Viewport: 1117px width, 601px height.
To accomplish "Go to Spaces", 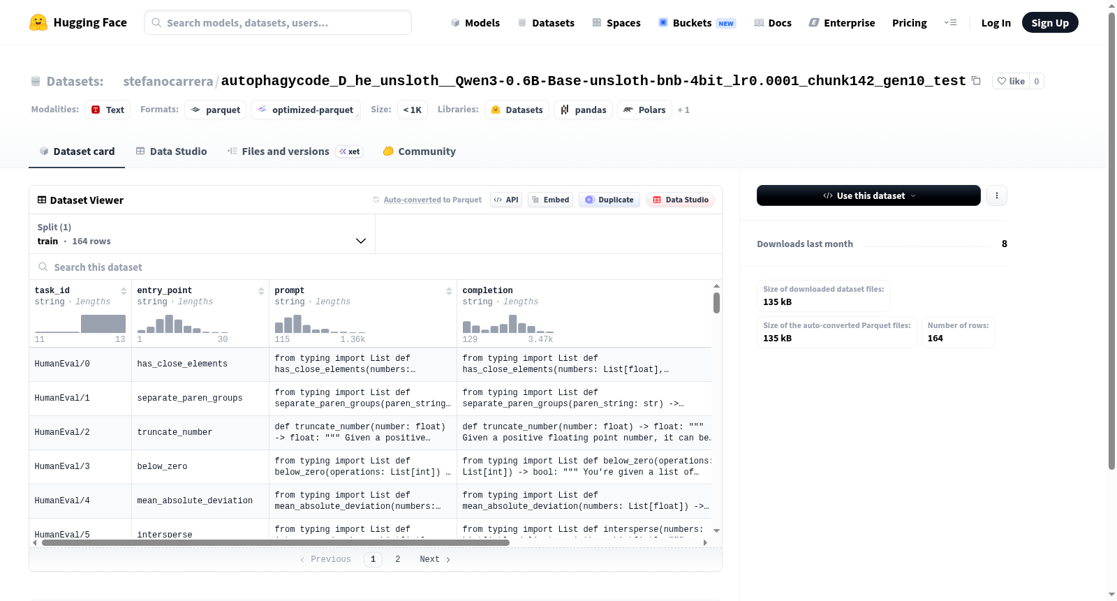I will click(x=616, y=22).
